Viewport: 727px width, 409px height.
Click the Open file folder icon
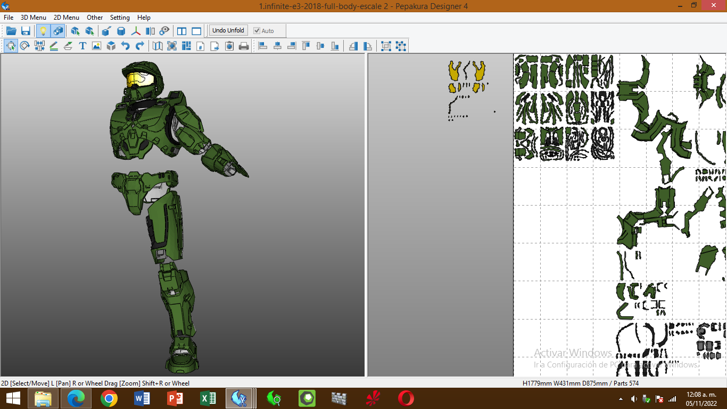tap(11, 31)
